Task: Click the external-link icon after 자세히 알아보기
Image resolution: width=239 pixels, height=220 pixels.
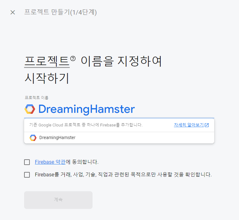Action: (x=207, y=125)
